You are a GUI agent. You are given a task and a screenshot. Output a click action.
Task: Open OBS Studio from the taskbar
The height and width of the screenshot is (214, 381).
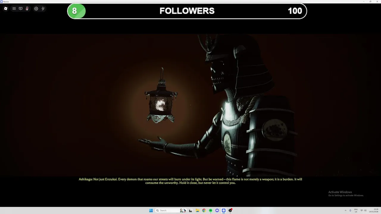(230, 210)
